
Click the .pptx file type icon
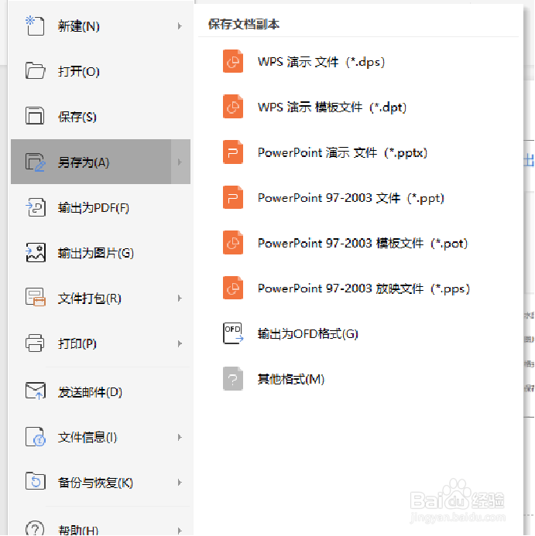click(x=233, y=152)
